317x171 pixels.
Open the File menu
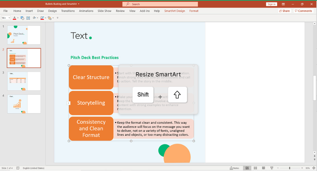[5, 11]
